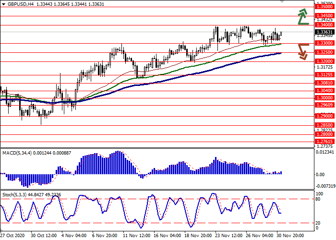Select the 1.29000 price level label
The width and height of the screenshot is (336, 240).
[325, 116]
